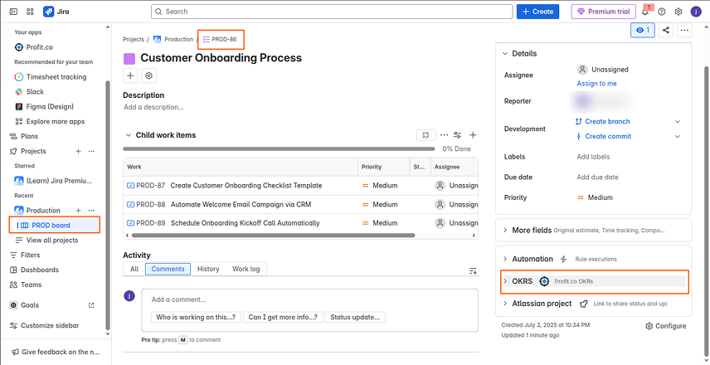Open Create branch dropdown arrow
This screenshot has width=710, height=365.
678,121
